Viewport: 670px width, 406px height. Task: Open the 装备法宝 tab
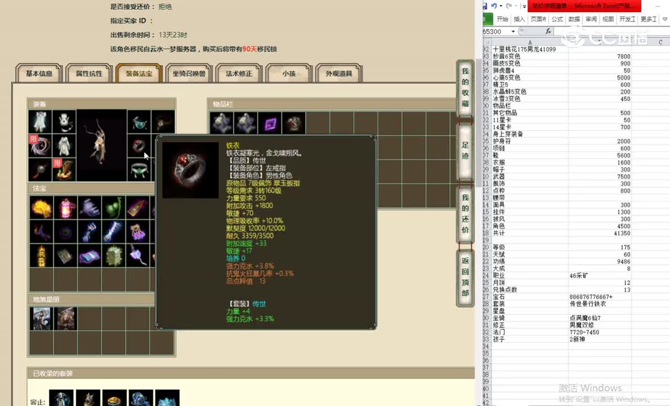coord(139,73)
